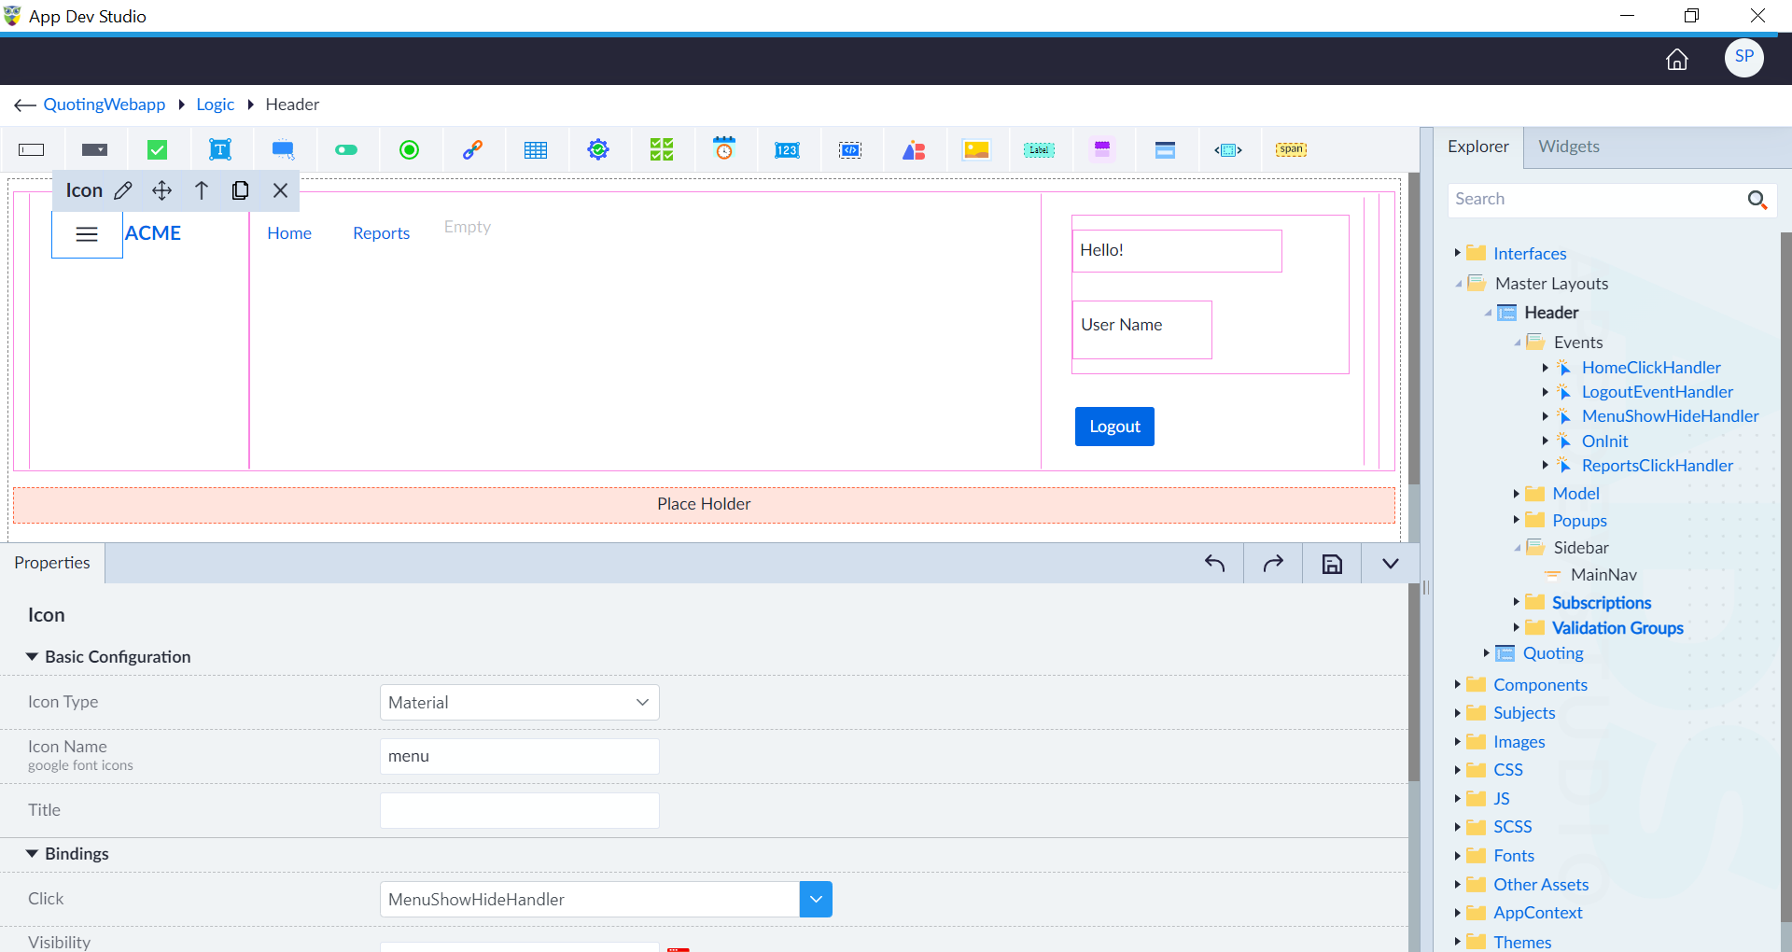Collapse the Basic Configuration section

(32, 657)
